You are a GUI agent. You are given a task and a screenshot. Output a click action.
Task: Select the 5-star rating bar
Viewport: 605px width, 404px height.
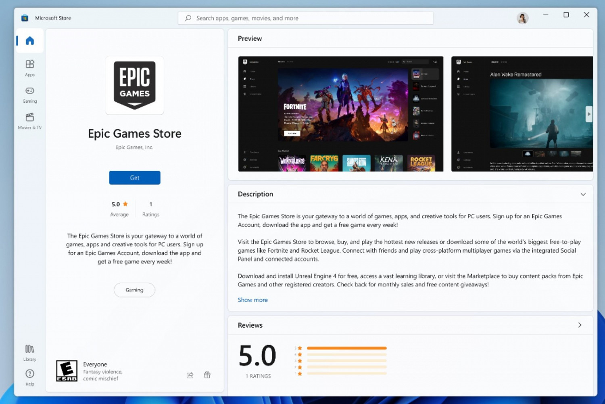347,347
